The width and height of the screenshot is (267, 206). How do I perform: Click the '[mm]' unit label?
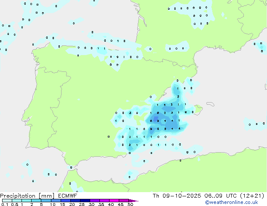pos(47,196)
